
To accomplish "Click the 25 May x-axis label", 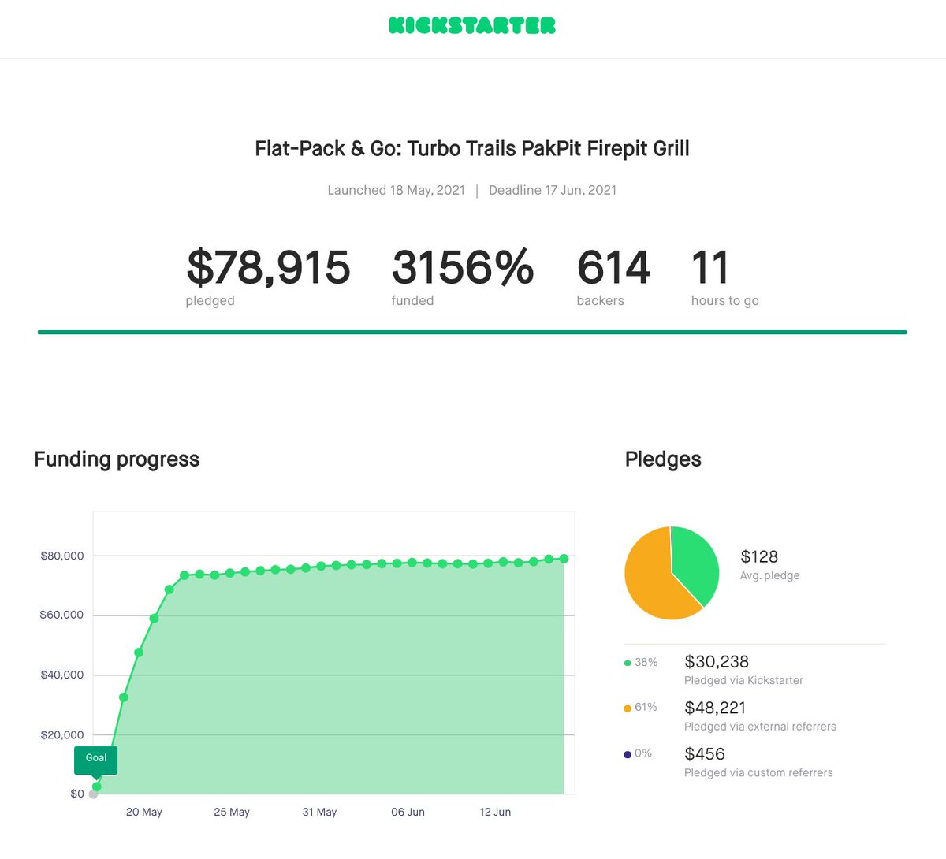I will [232, 812].
